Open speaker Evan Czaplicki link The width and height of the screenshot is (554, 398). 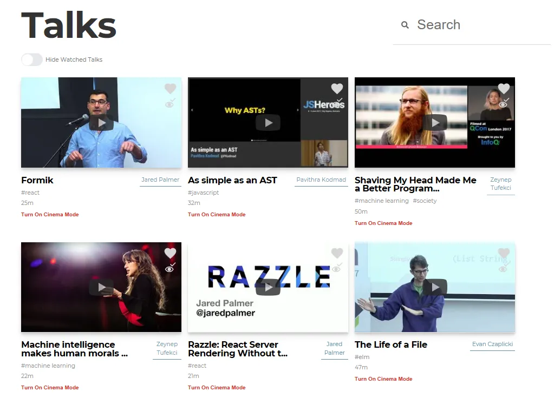coord(492,344)
